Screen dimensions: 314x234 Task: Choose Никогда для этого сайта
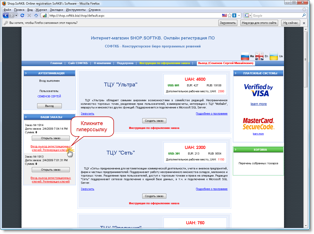click(x=259, y=23)
